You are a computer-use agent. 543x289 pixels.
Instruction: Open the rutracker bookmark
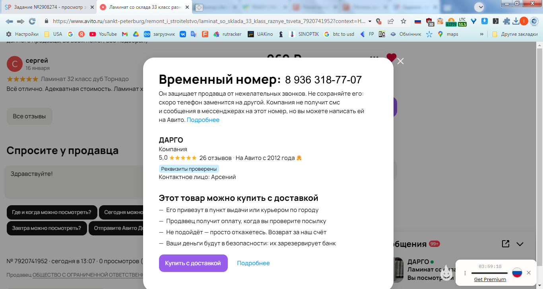pos(227,34)
